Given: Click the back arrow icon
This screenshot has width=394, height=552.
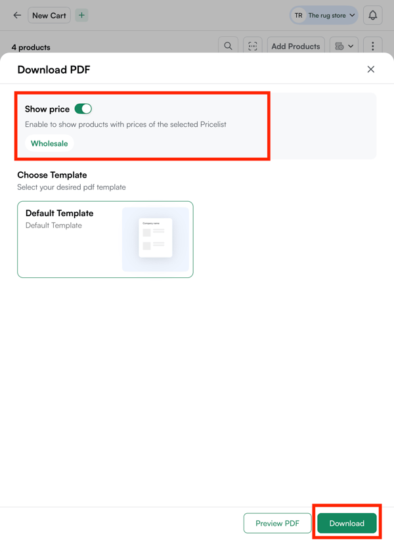Looking at the screenshot, I should coord(17,16).
